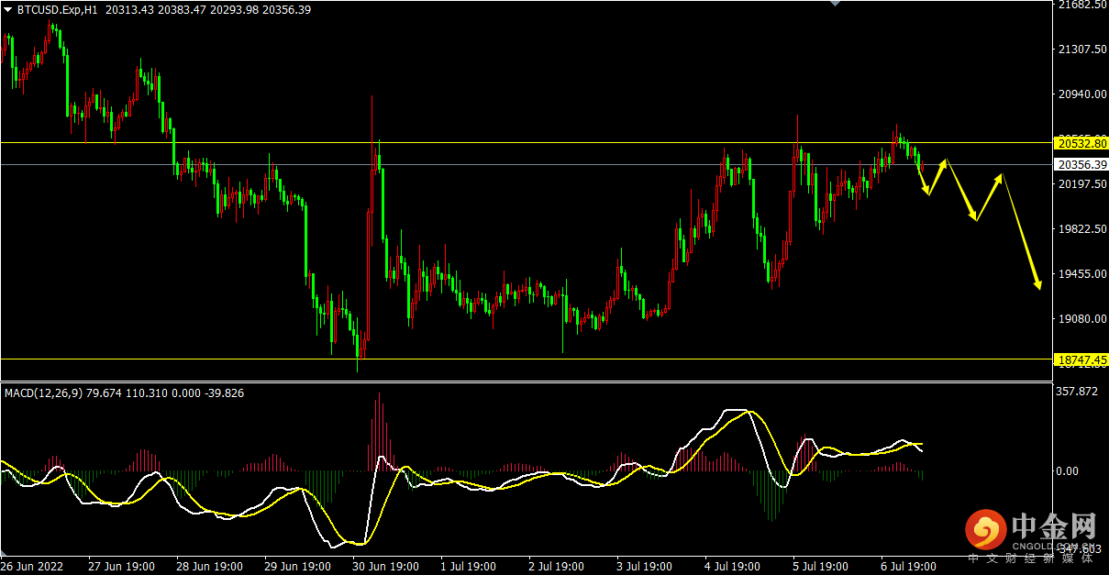Click the 21307.50 price axis label

pyautogui.click(x=1081, y=50)
